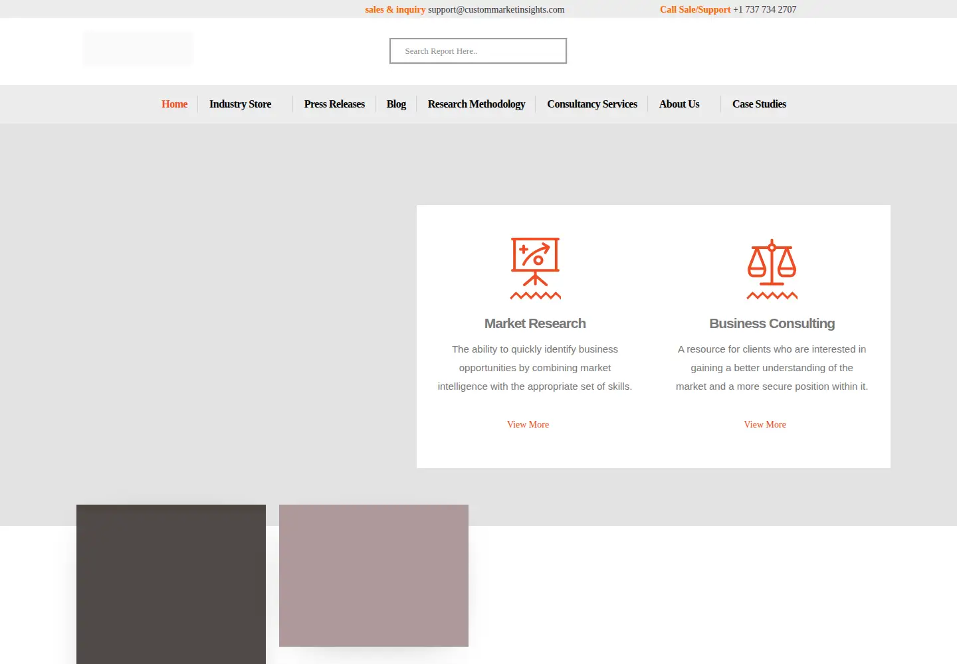Visit the Case Studies page
The height and width of the screenshot is (664, 957).
759,104
